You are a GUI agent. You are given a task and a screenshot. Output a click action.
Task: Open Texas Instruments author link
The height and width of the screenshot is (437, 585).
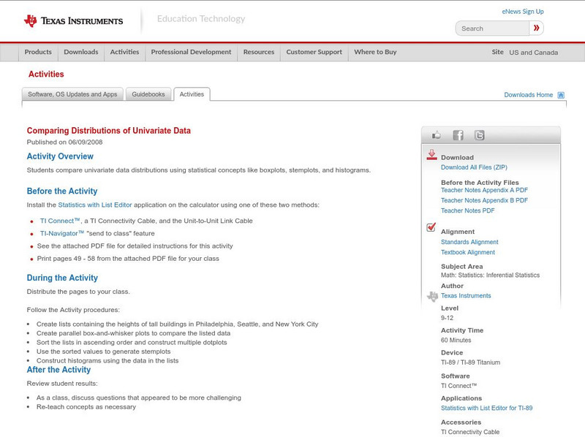tap(466, 296)
